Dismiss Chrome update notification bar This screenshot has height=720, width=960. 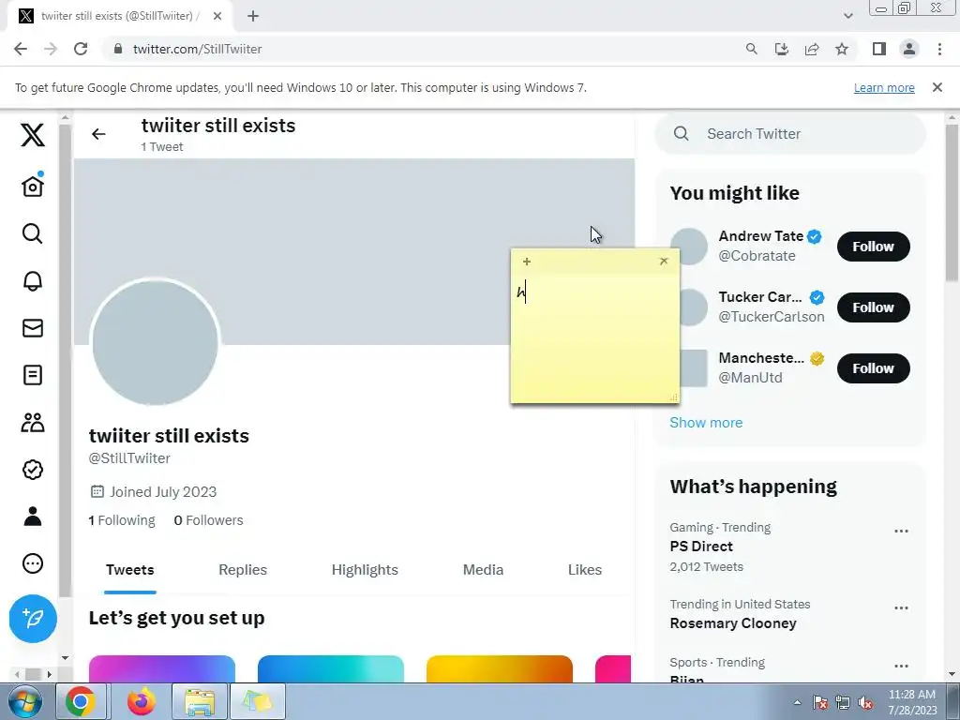937,87
